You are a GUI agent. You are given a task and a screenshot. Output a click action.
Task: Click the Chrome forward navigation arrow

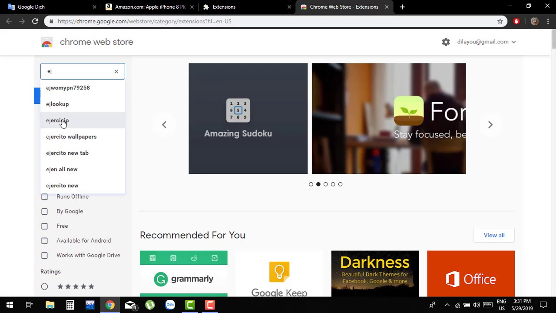coord(22,21)
